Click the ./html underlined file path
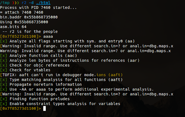 click(x=43, y=3)
